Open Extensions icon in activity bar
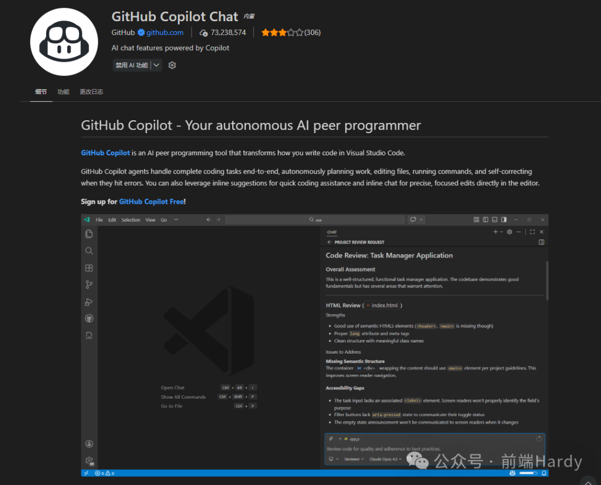Image resolution: width=601 pixels, height=485 pixels. 89,268
